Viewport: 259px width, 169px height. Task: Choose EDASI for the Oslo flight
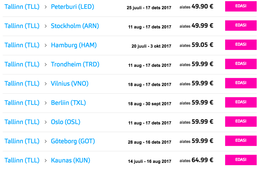(241, 122)
